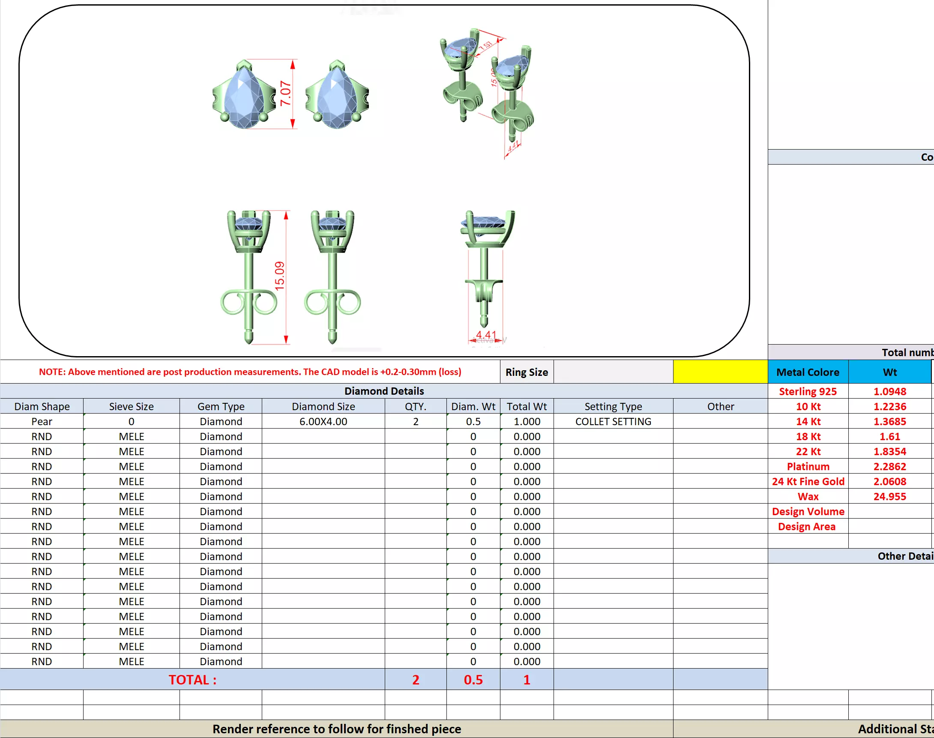Select the Sieve Size column header
This screenshot has height=738, width=934.
click(132, 407)
